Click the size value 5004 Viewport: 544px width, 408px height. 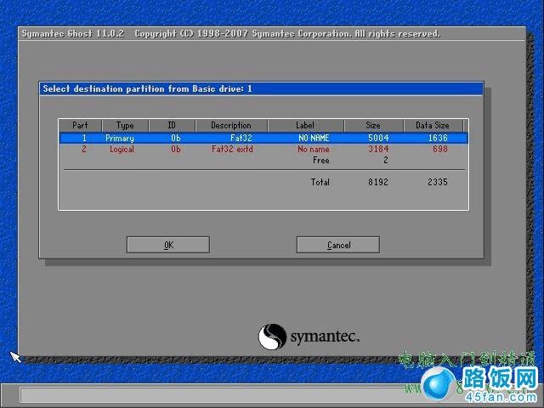378,138
